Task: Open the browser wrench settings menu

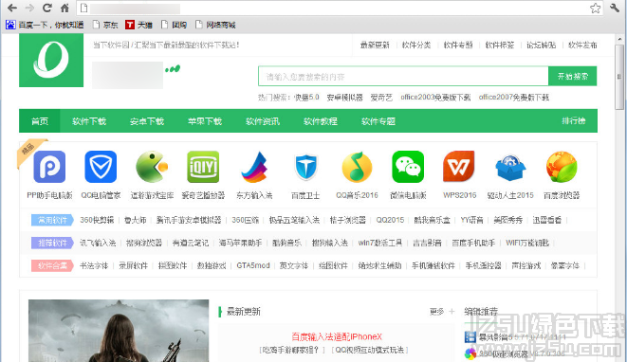Action: 615,8
